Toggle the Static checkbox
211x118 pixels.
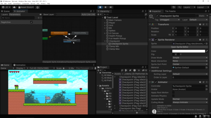197,16
